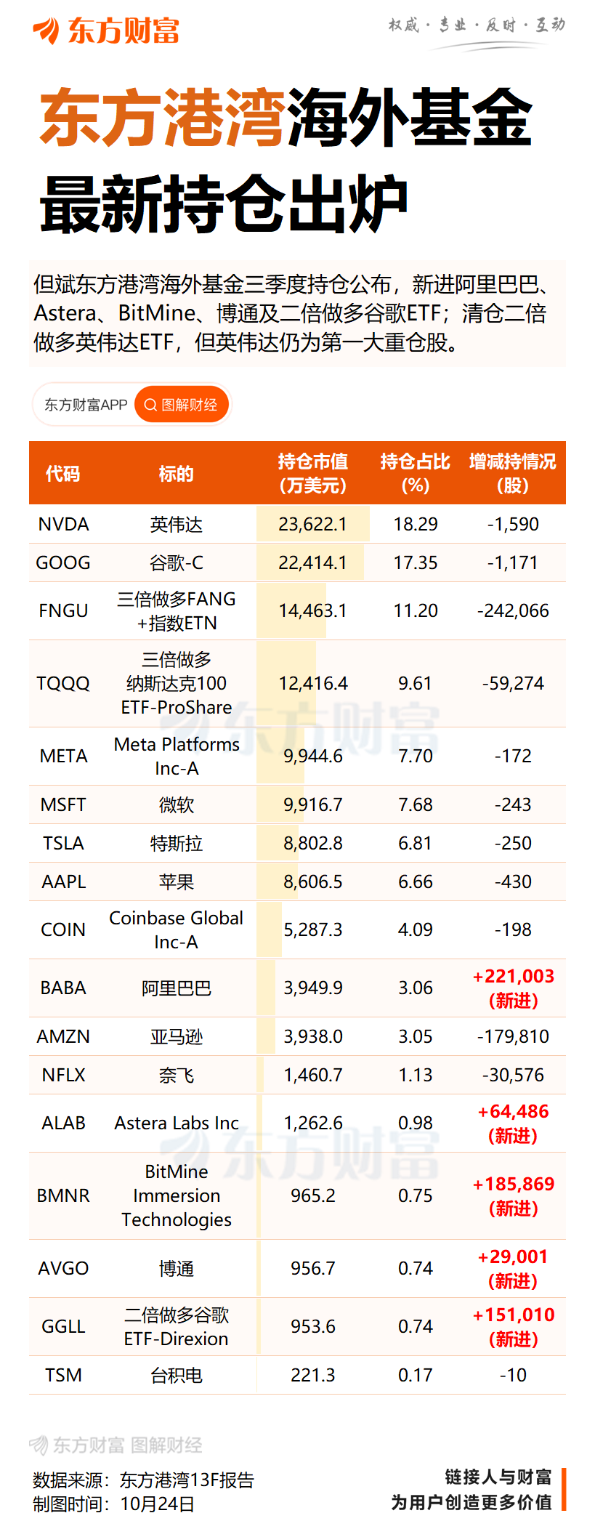This screenshot has height=1529, width=595.
Task: Click the 数据来源：东方港湾13F报告 text
Action: coord(144,1480)
